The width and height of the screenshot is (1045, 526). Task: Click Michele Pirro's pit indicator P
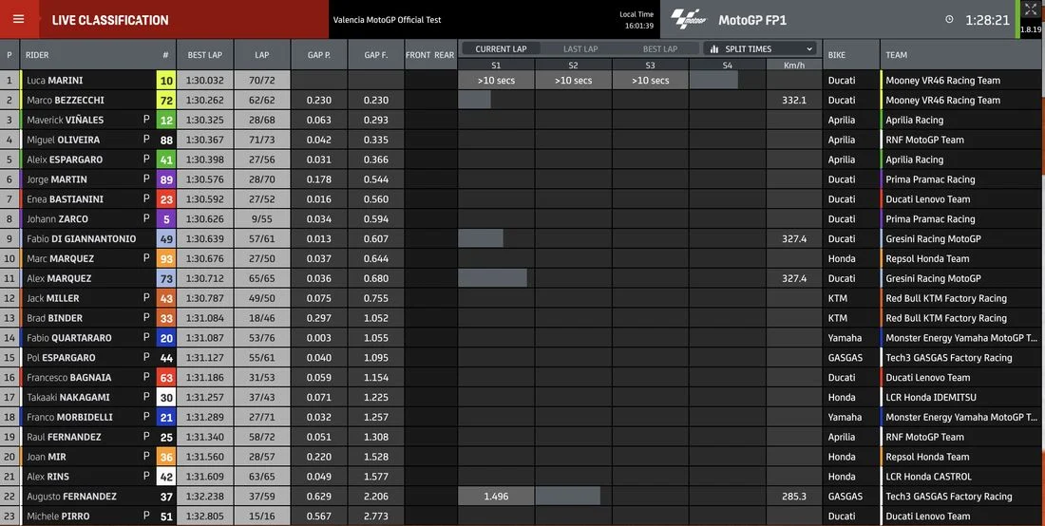(x=146, y=516)
